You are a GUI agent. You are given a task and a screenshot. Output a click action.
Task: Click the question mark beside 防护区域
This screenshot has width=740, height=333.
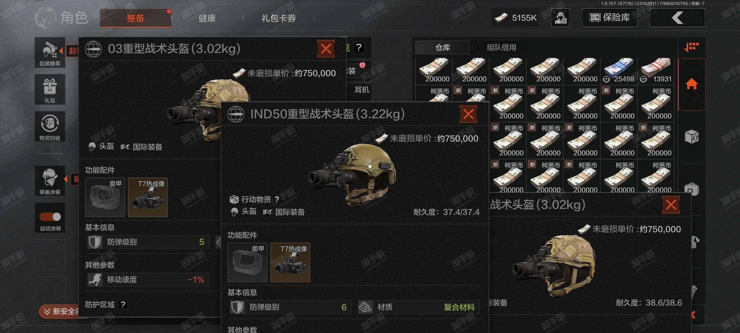coord(123,305)
